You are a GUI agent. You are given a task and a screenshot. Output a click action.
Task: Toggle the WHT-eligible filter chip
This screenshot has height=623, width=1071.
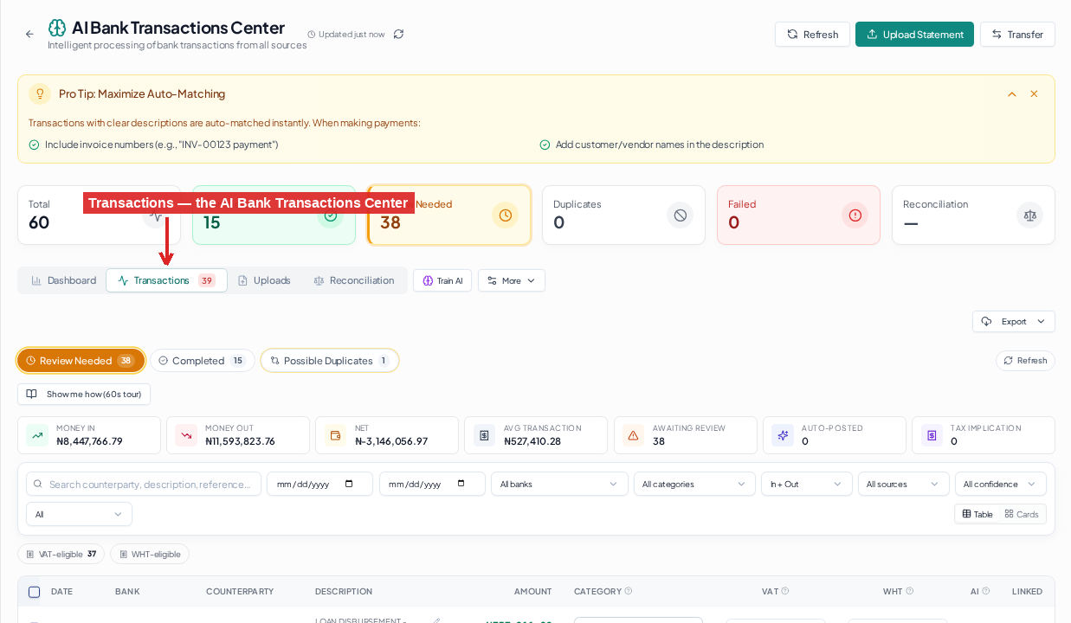click(150, 554)
